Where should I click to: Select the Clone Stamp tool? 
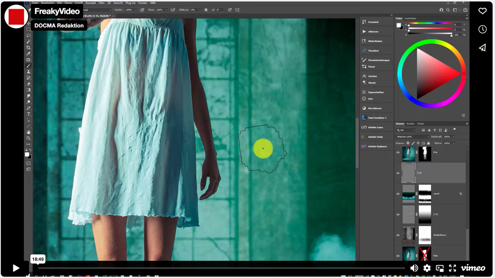pos(28,72)
